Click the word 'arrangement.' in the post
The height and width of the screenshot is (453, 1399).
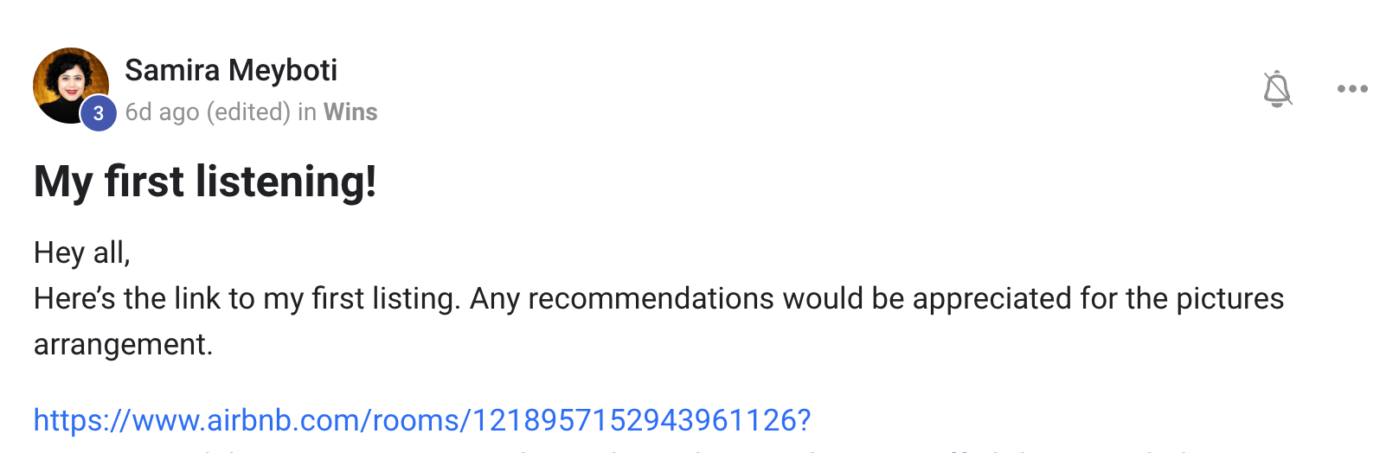coord(123,344)
